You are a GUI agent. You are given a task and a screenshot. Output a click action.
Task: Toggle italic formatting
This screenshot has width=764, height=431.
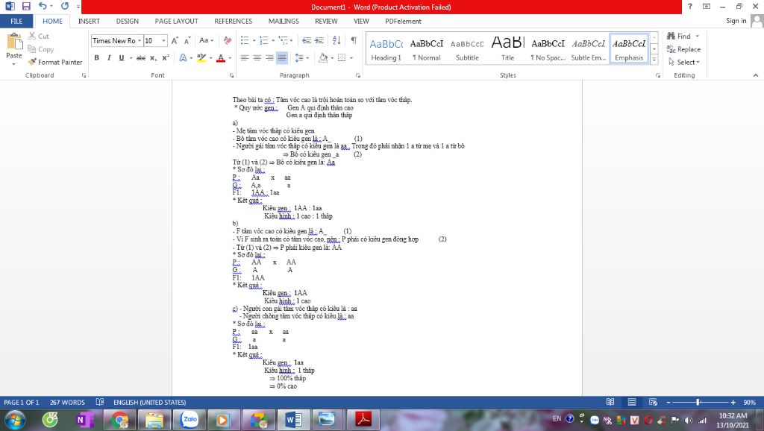[x=109, y=58]
